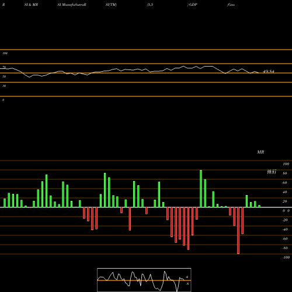Click the -20 label on MR axis
This screenshot has width=292, height=292.
[285, 220]
